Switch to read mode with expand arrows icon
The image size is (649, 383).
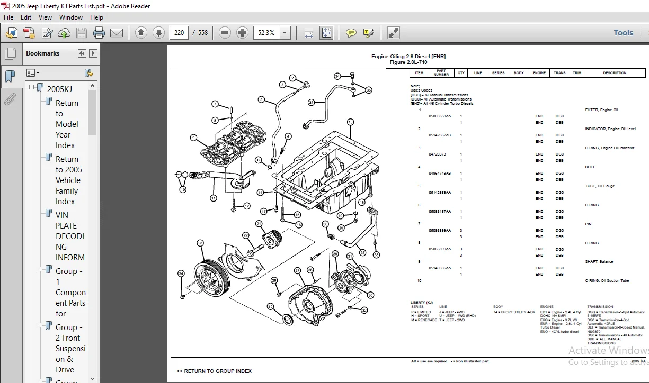point(394,33)
